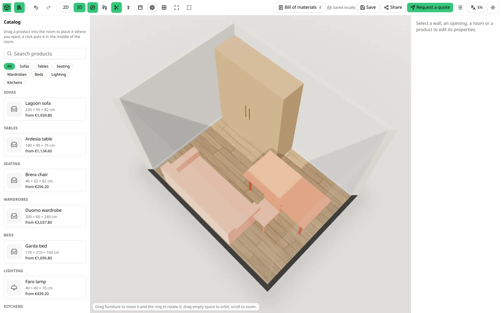Click the camera aperture snapshot icon
The width and height of the screenshot is (501, 313).
(152, 8)
